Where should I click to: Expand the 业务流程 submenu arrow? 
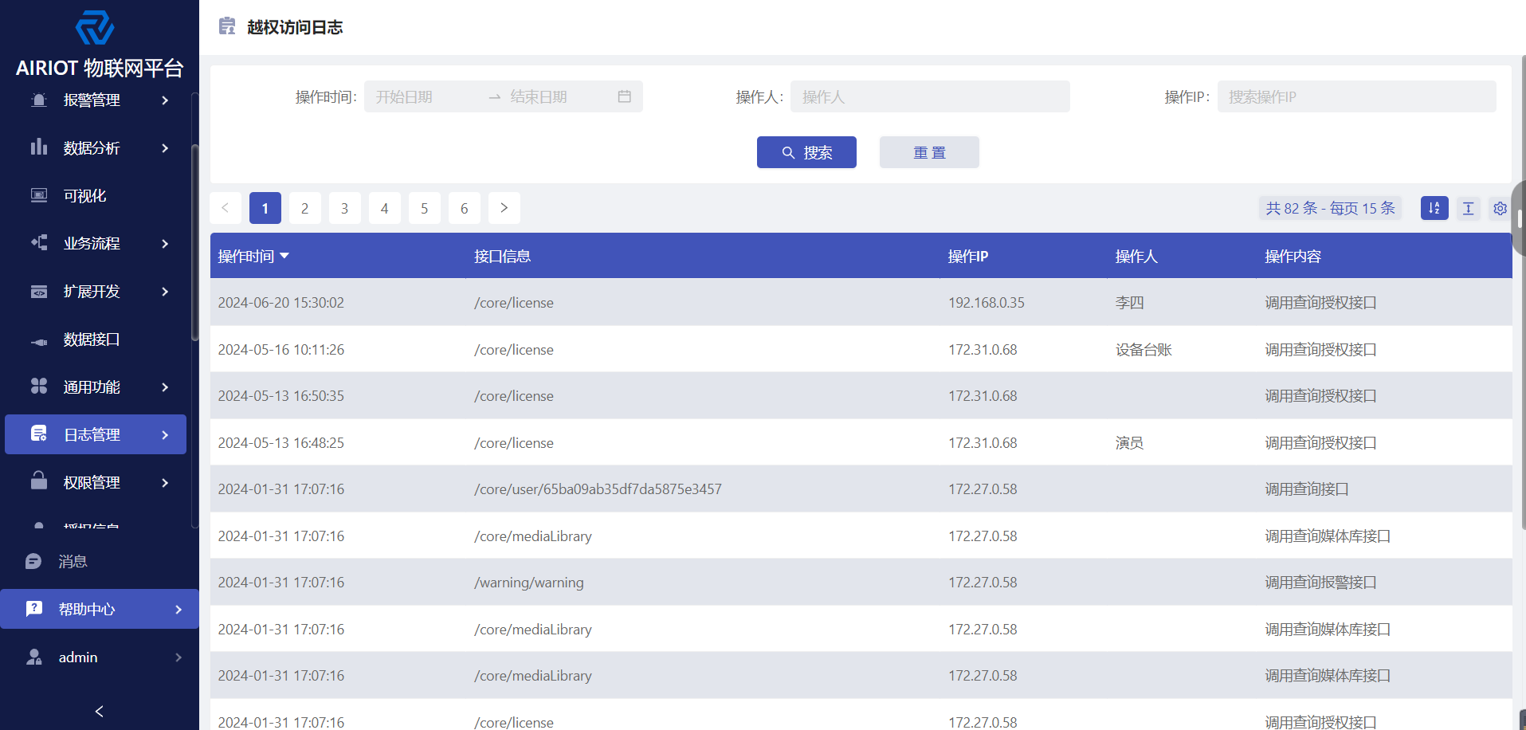coord(165,243)
